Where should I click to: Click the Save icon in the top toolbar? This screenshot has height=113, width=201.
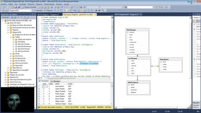pyautogui.click(x=16, y=7)
